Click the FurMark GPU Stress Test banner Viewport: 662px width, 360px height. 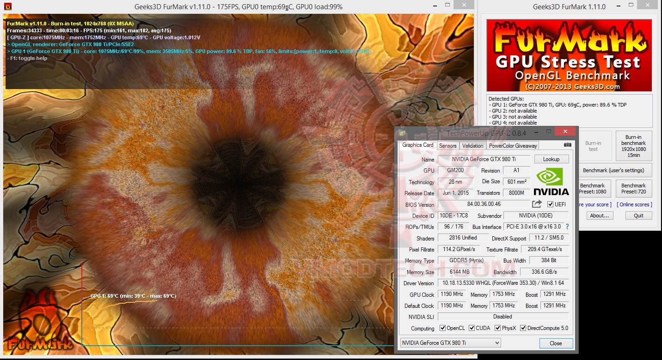[569, 55]
